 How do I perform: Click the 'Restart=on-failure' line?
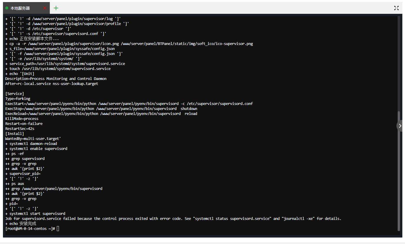coord(24,124)
